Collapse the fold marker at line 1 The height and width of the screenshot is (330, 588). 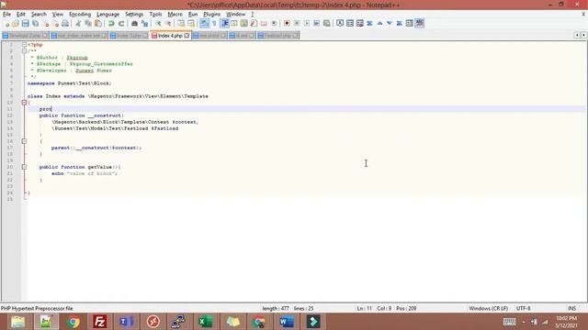pyautogui.click(x=24, y=45)
